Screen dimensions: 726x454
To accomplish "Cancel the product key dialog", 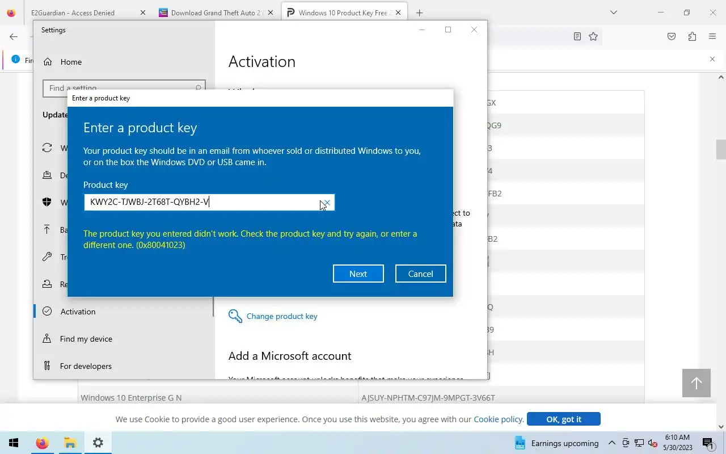I will [420, 274].
